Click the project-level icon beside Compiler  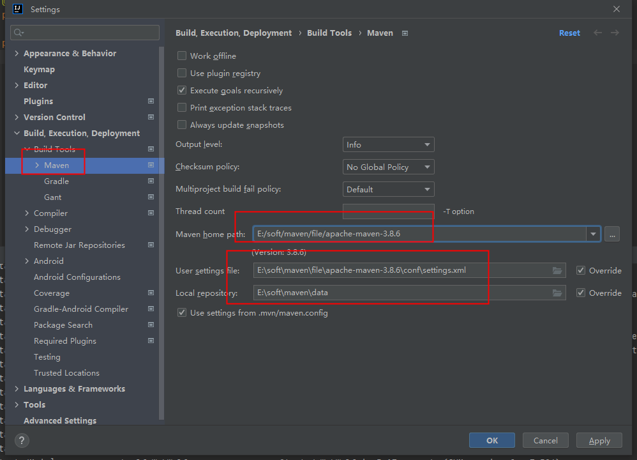151,213
